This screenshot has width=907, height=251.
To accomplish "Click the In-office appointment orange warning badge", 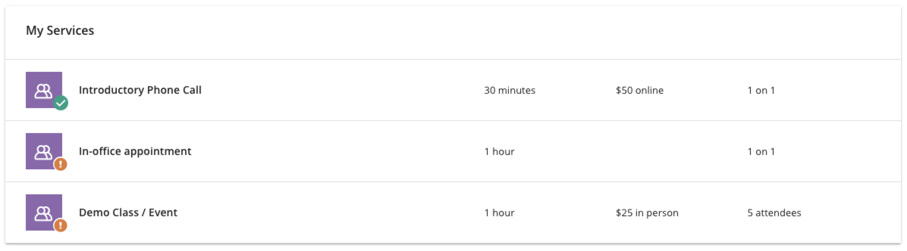I will click(61, 164).
